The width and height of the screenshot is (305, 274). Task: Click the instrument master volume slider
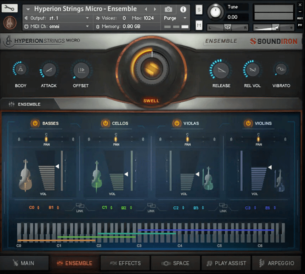[273, 28]
